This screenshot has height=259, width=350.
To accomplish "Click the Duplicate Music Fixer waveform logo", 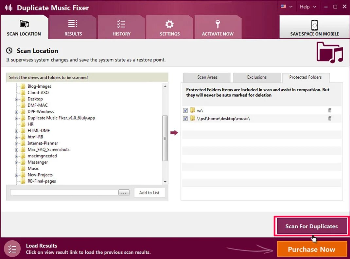I will 9,8.
